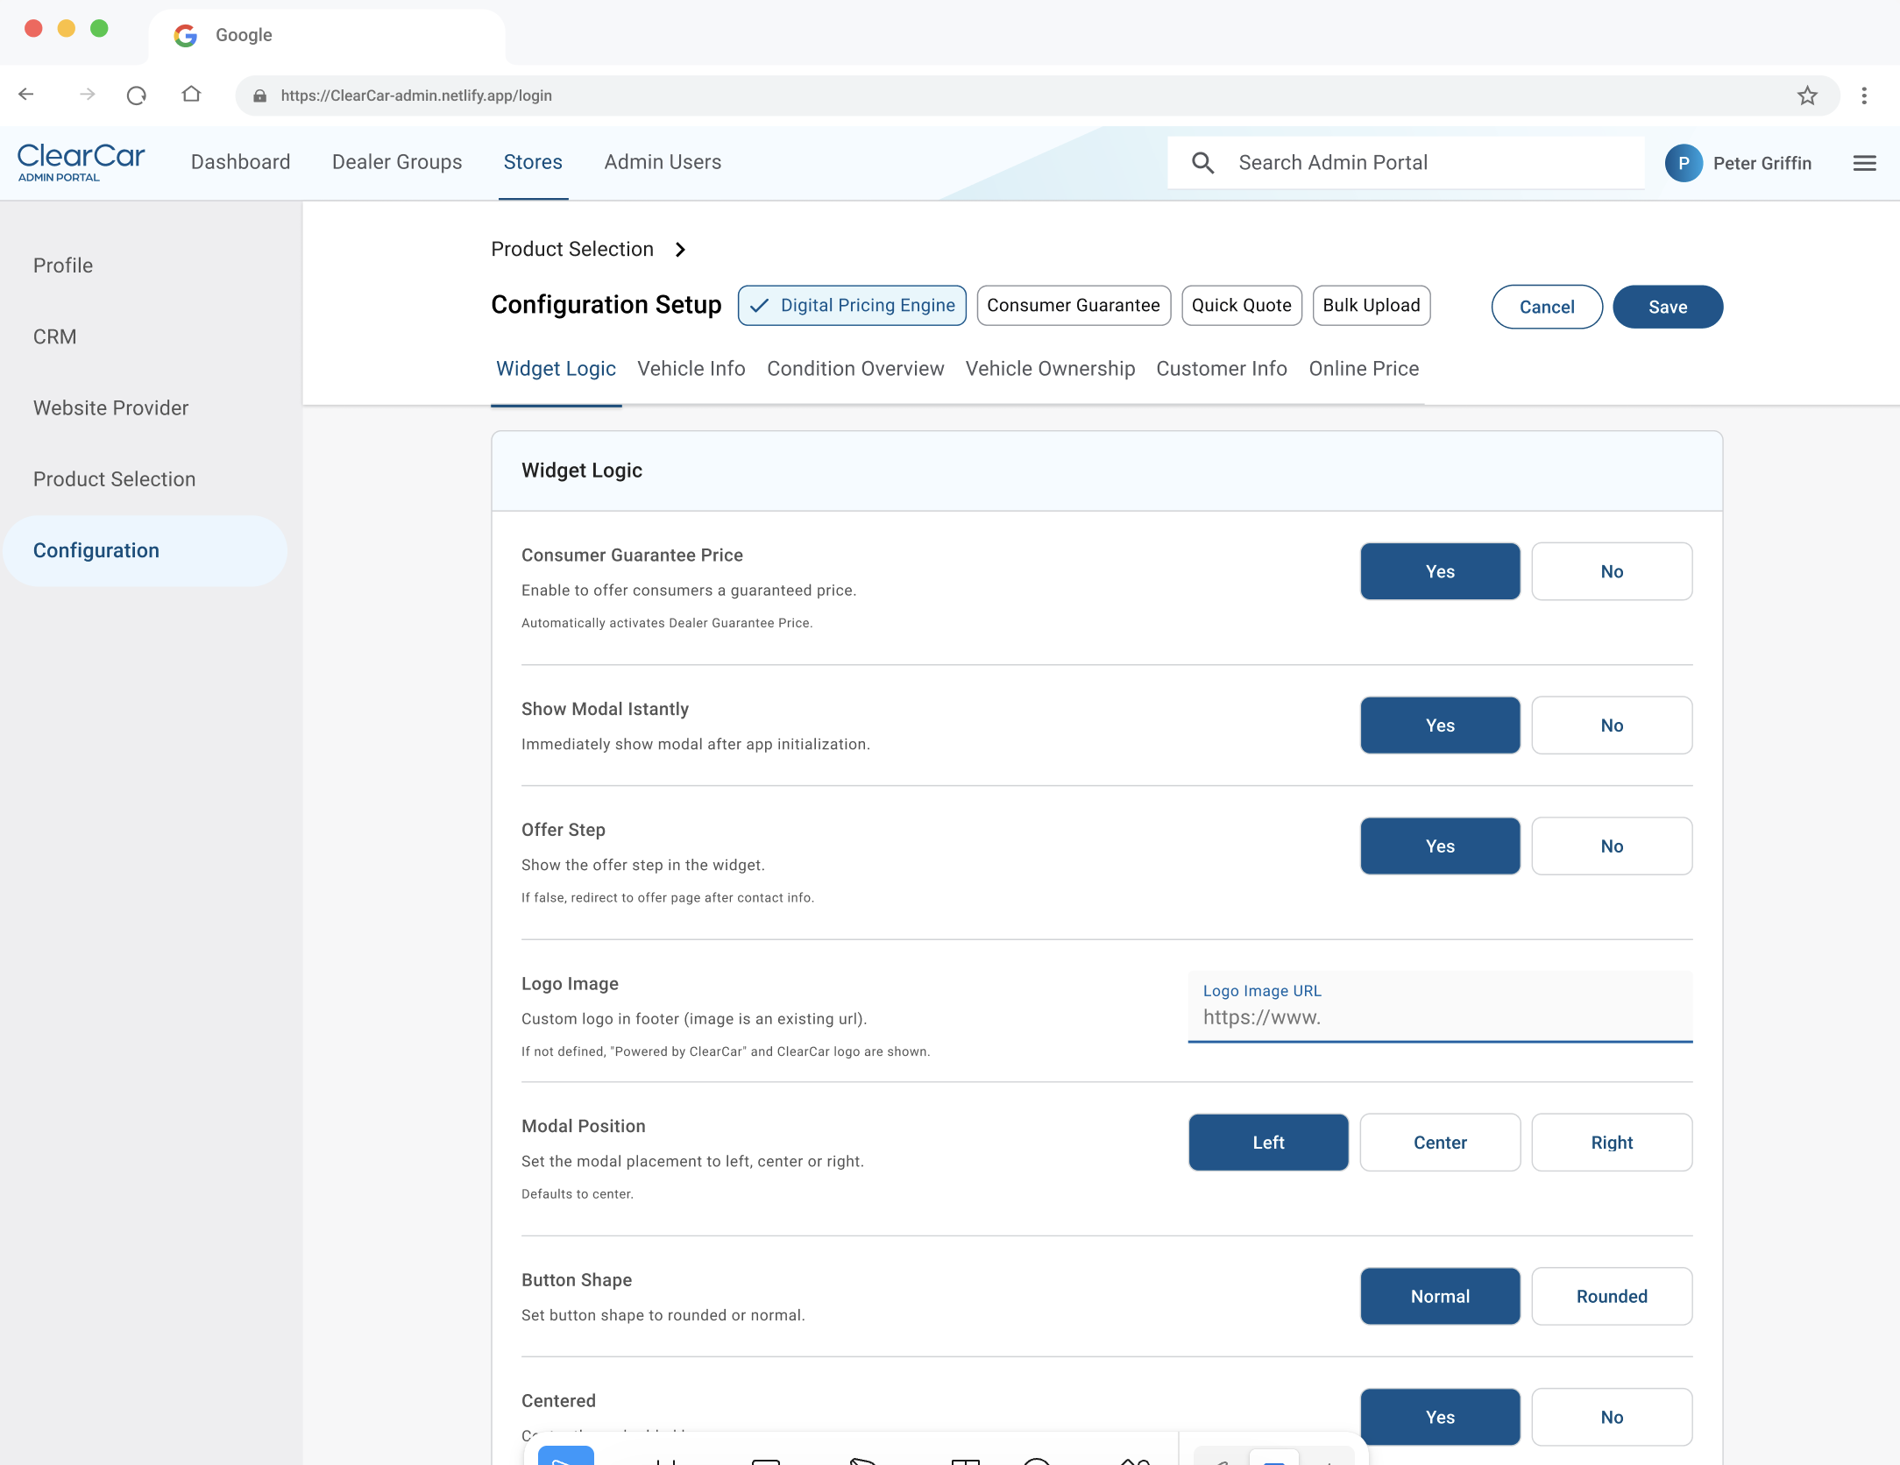Image resolution: width=1900 pixels, height=1465 pixels.
Task: Bookmark the page using the star icon
Action: pos(1807,95)
